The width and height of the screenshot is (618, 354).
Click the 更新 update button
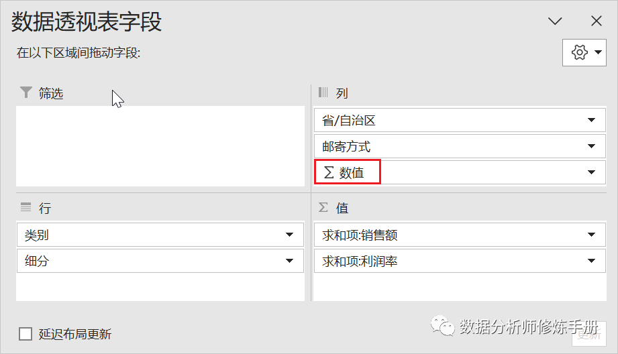589,335
